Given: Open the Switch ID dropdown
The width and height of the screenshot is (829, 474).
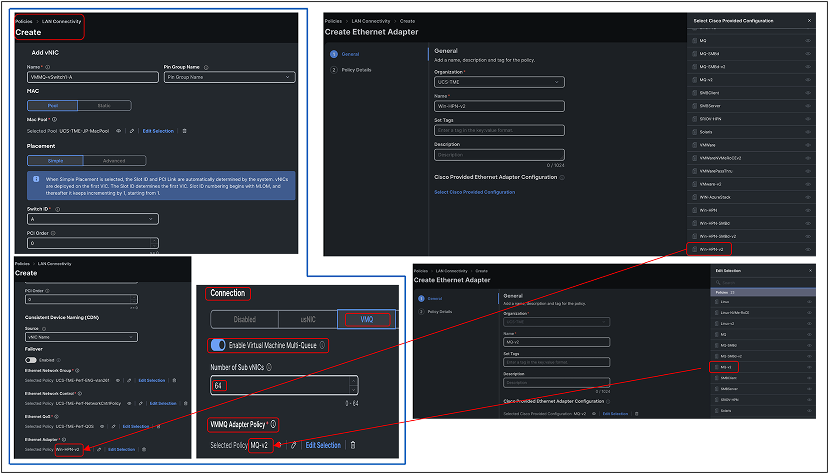Looking at the screenshot, I should [x=93, y=219].
